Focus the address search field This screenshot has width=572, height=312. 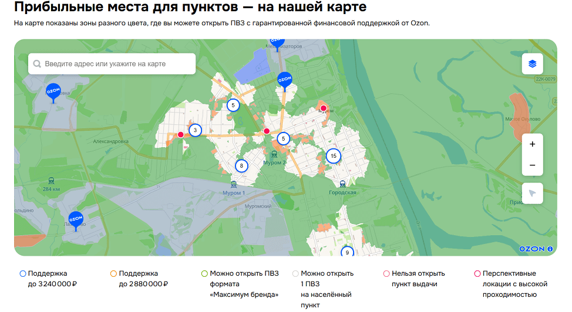tap(112, 64)
